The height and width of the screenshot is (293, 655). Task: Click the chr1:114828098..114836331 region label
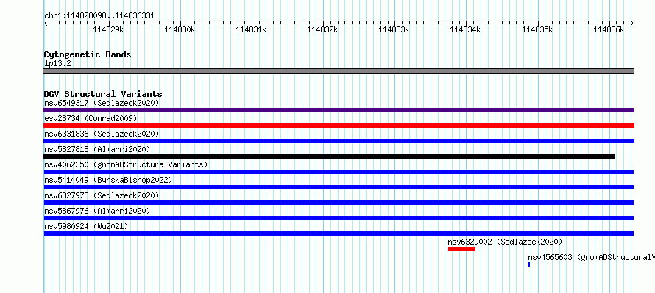click(99, 16)
